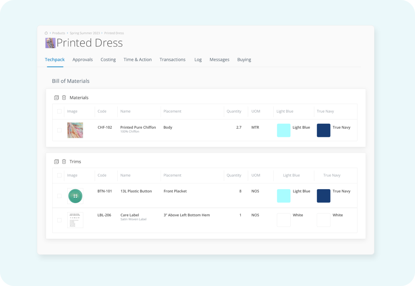
Task: Switch to the Costing tab
Action: click(x=108, y=60)
